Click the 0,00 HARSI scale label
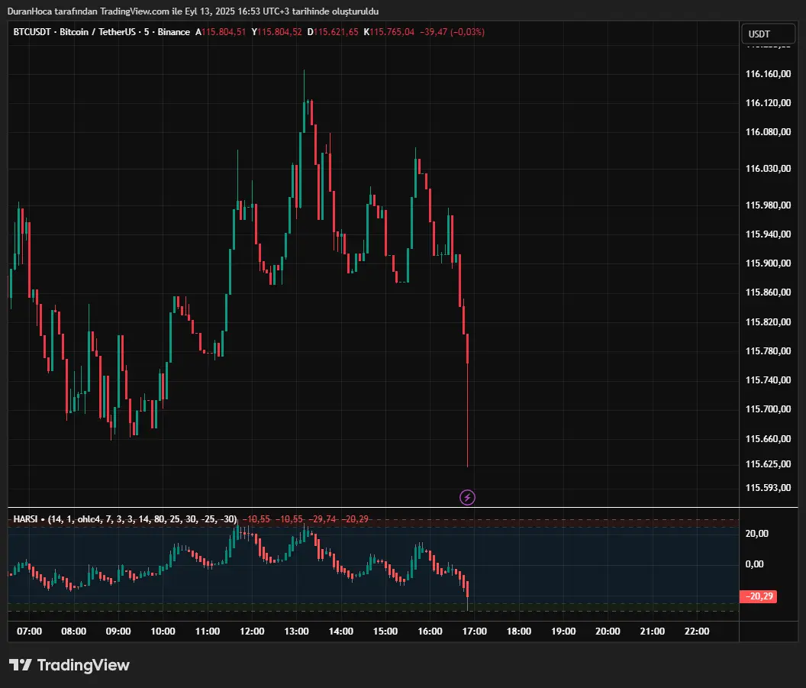The height and width of the screenshot is (688, 806). click(x=754, y=564)
